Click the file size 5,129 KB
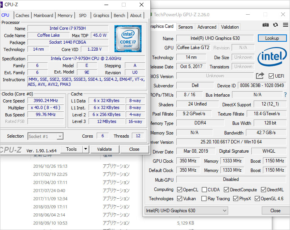This screenshot has height=230, width=290. point(186,223)
